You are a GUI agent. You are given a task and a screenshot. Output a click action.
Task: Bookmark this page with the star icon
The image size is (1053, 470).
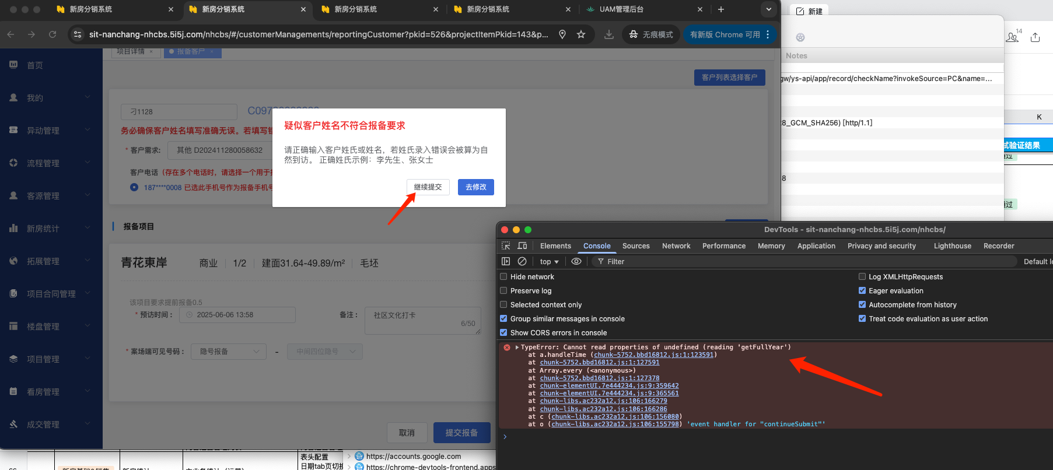[581, 34]
